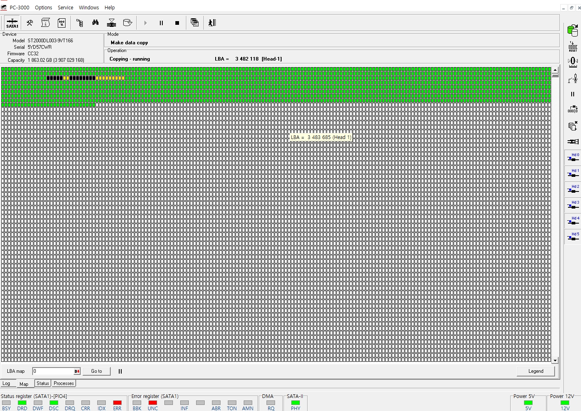Click the greyed-out play button in toolbar
This screenshot has width=581, height=411.
[x=145, y=23]
